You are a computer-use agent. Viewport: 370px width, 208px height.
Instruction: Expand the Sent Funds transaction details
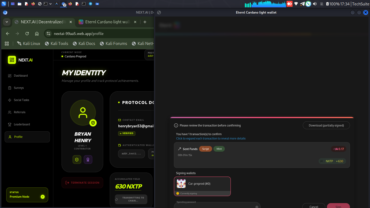click(262, 155)
